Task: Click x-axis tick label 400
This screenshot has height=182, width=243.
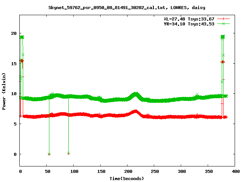Action: [x=235, y=171]
